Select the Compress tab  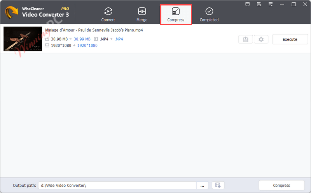(176, 15)
